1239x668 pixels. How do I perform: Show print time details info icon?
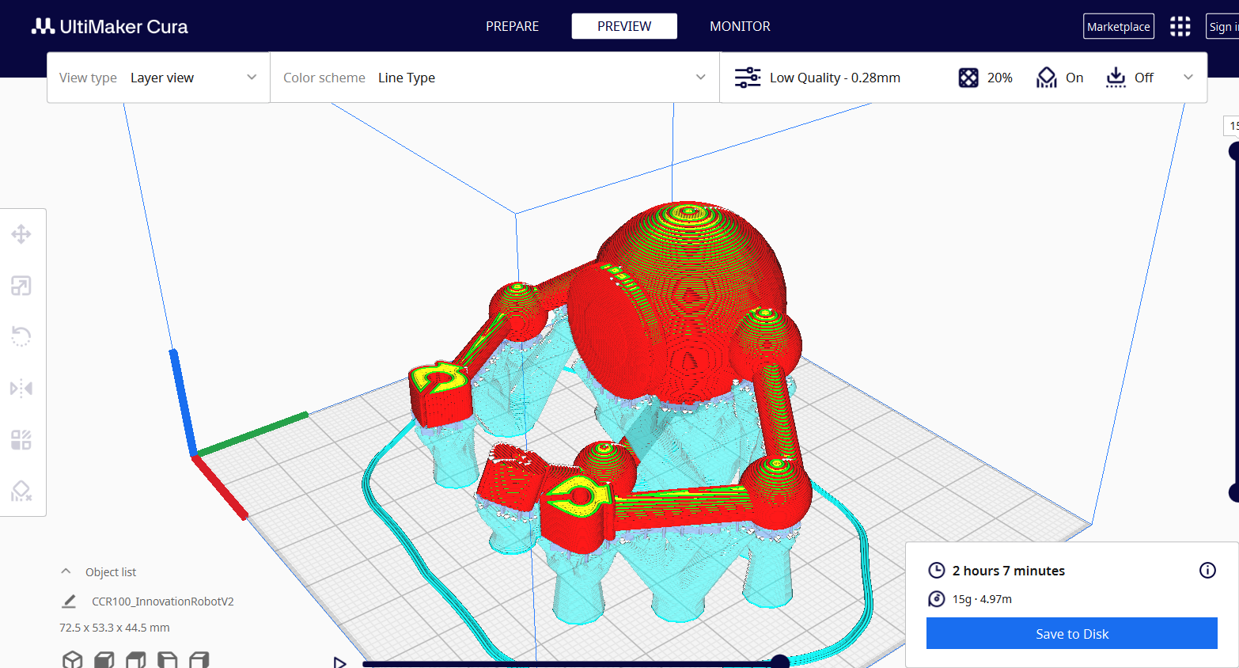(x=1207, y=570)
